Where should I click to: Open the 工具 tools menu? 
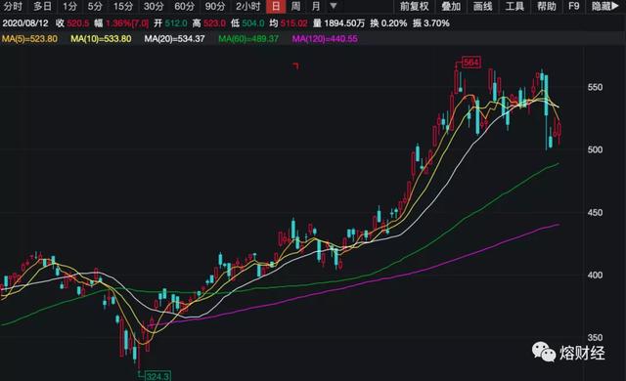514,7
